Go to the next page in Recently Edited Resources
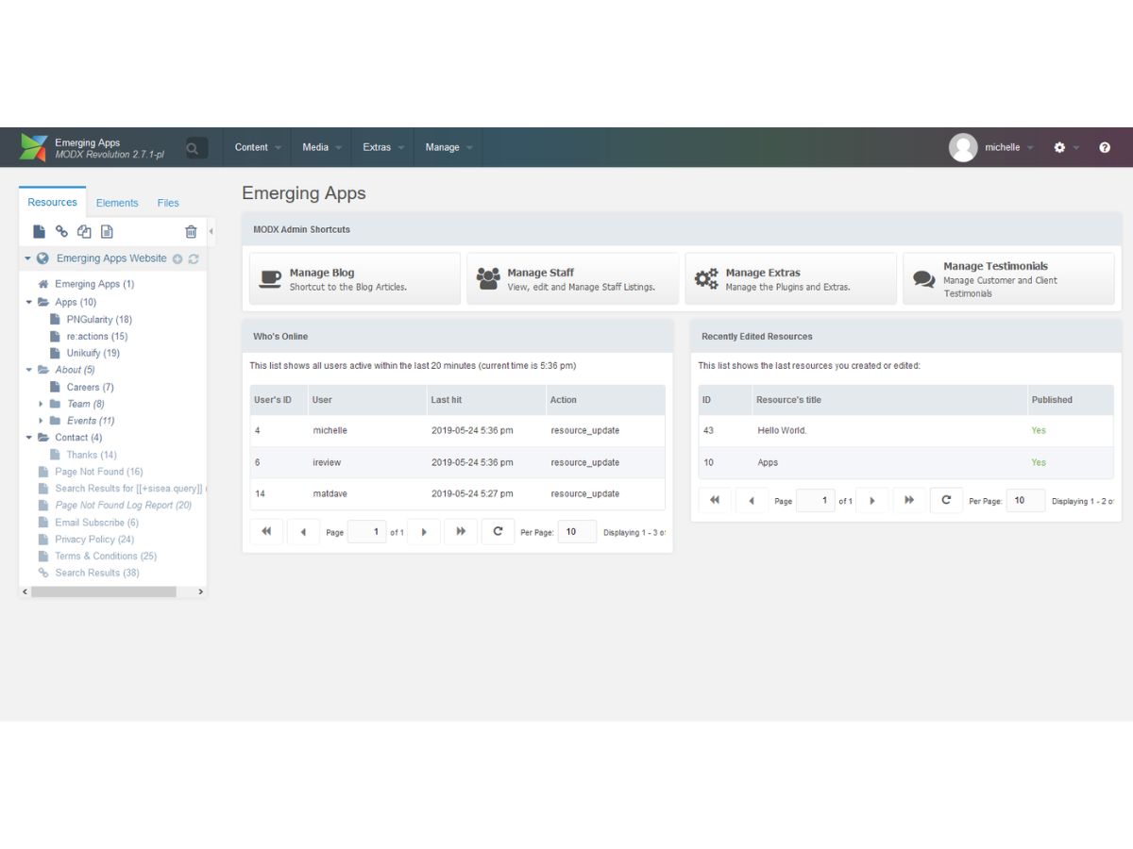Image resolution: width=1133 pixels, height=849 pixels. [872, 500]
